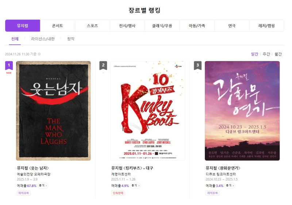
Task: Open the 전시/행사 genre tab
Action: point(127,26)
